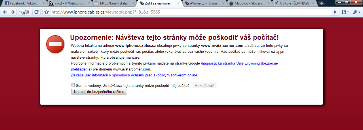Click the Facebook tab favicon
Image resolution: width=363 pixels, height=130 pixels.
[7, 3]
